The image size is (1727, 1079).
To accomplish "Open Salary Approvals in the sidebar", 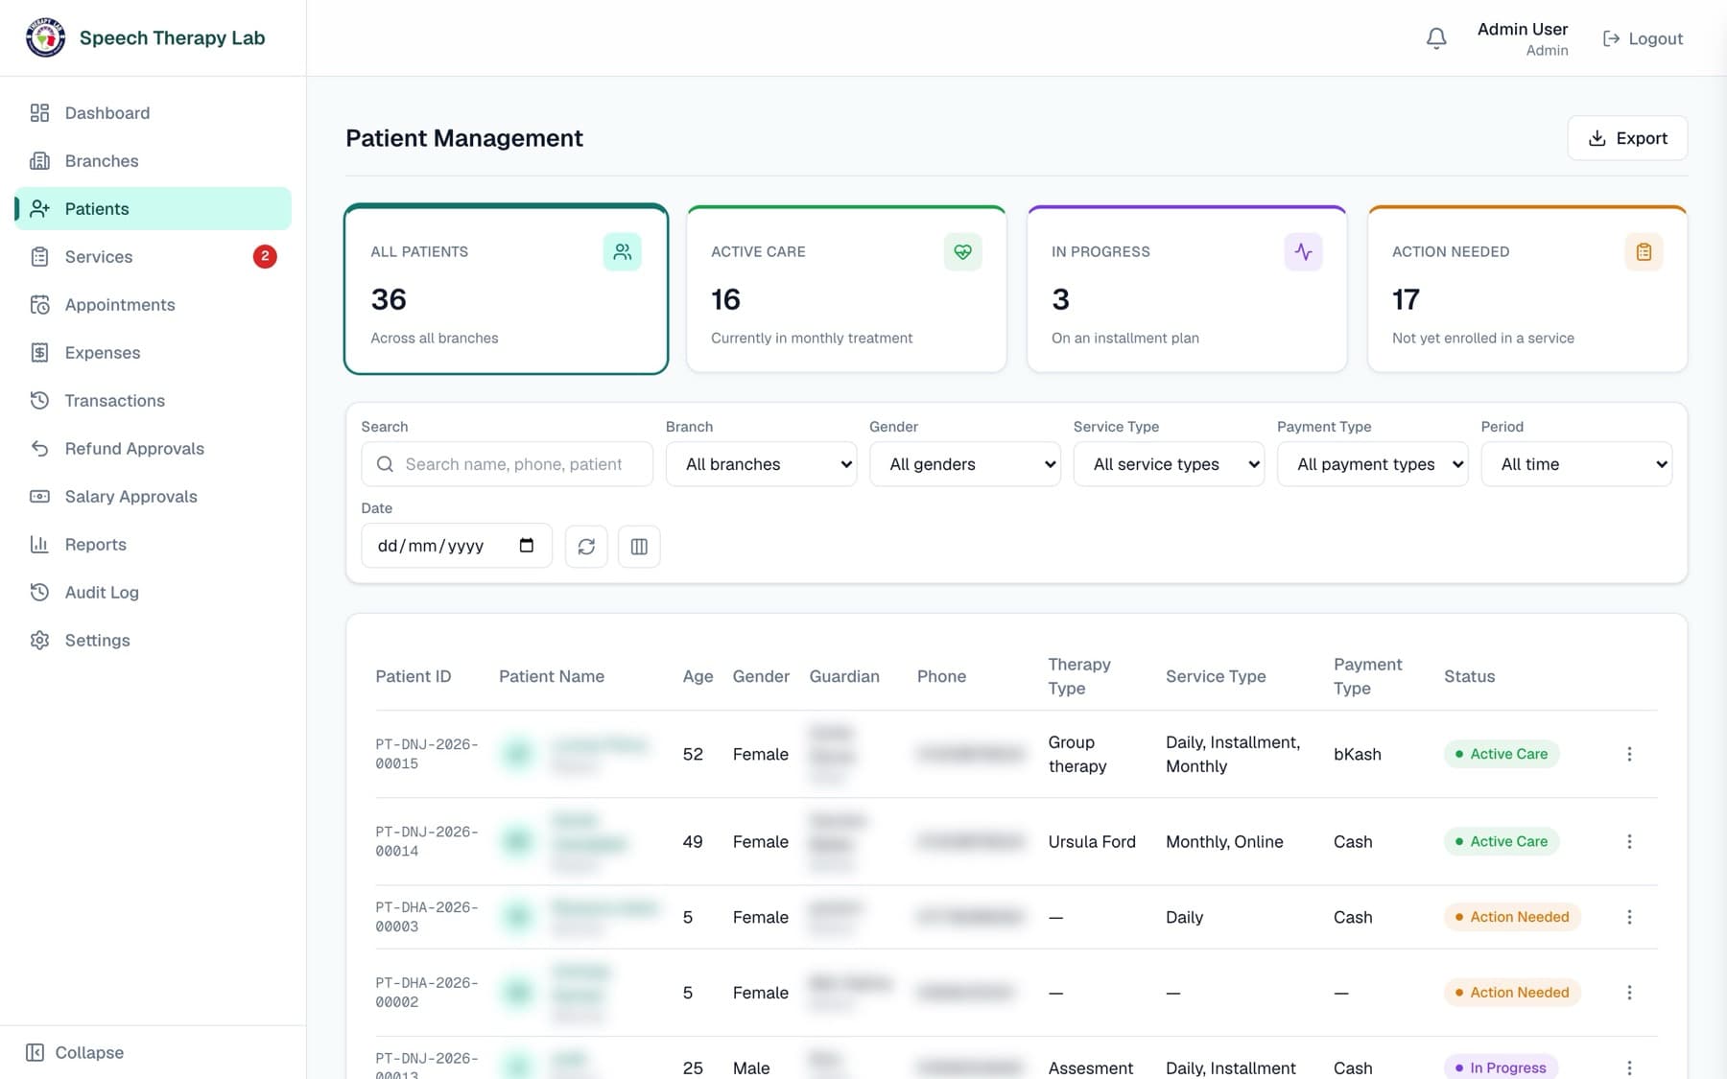I will pyautogui.click(x=154, y=496).
